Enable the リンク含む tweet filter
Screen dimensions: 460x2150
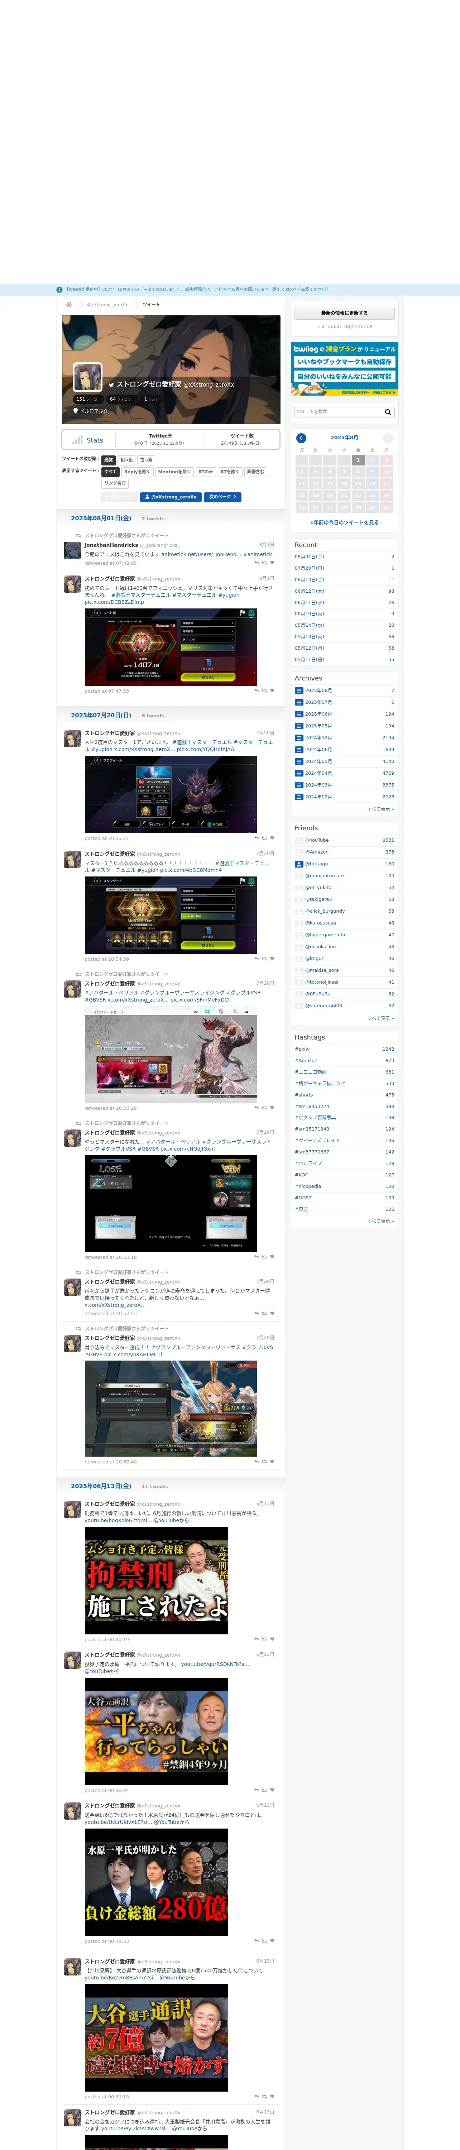pos(115,483)
